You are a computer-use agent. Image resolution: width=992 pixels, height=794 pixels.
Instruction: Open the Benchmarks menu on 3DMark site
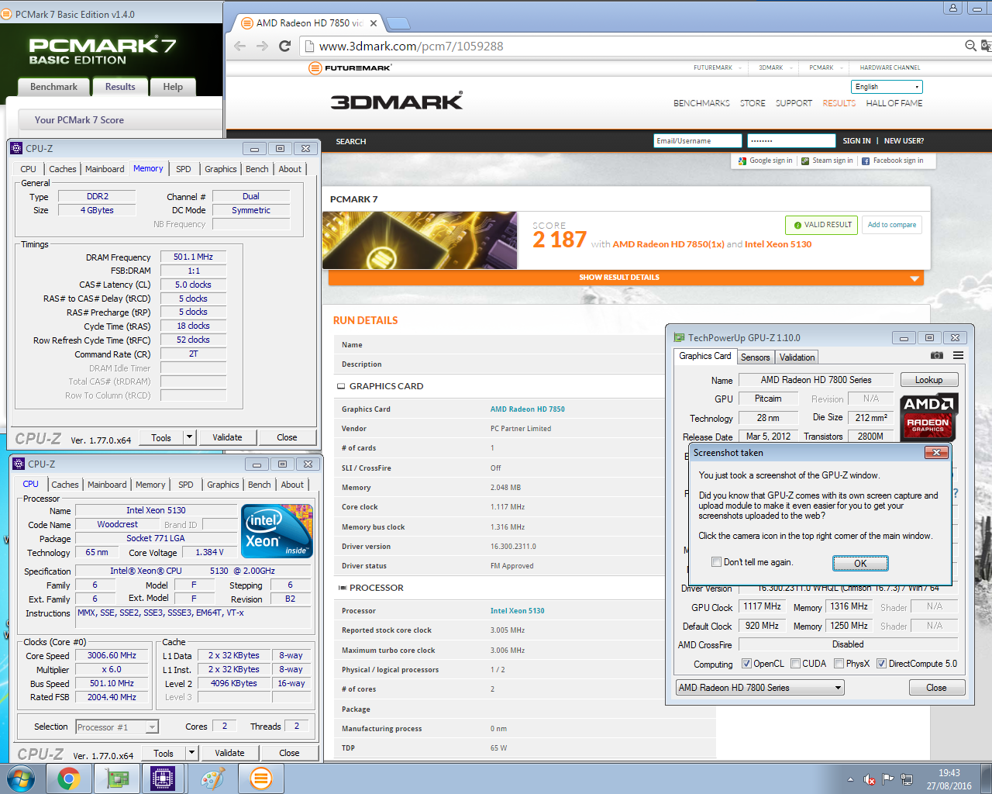coord(701,103)
